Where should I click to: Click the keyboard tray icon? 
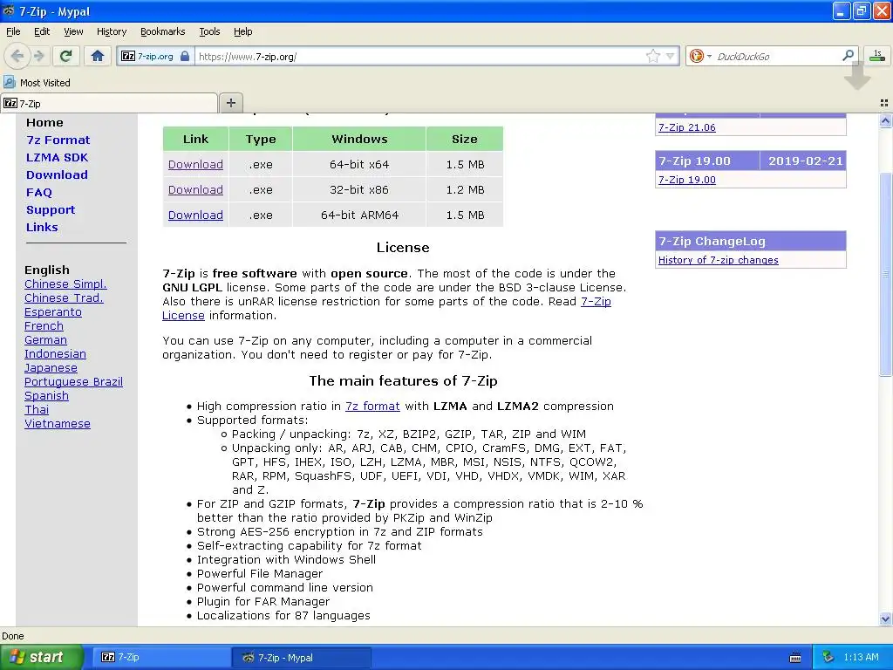coord(795,658)
